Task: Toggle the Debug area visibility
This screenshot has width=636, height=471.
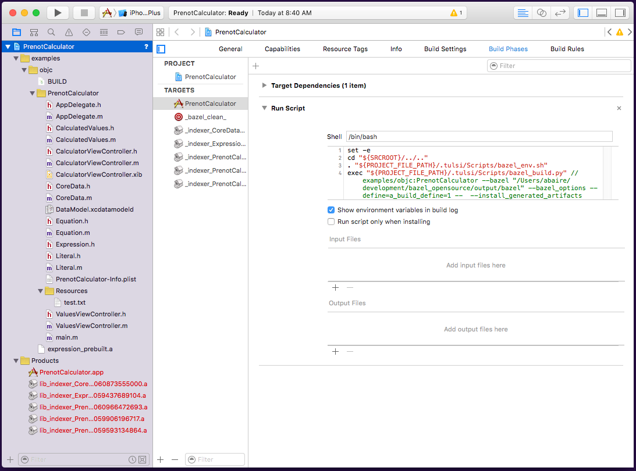Action: [602, 13]
